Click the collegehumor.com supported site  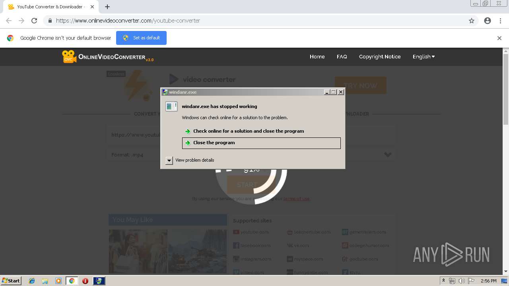click(365, 245)
